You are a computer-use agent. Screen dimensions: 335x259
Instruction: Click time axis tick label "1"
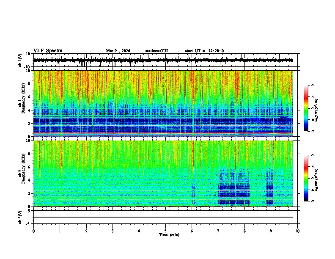(x=60, y=231)
